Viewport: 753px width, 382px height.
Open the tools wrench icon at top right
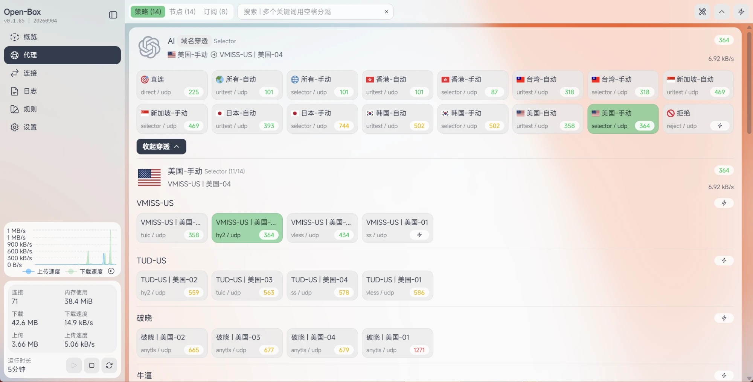click(x=702, y=12)
